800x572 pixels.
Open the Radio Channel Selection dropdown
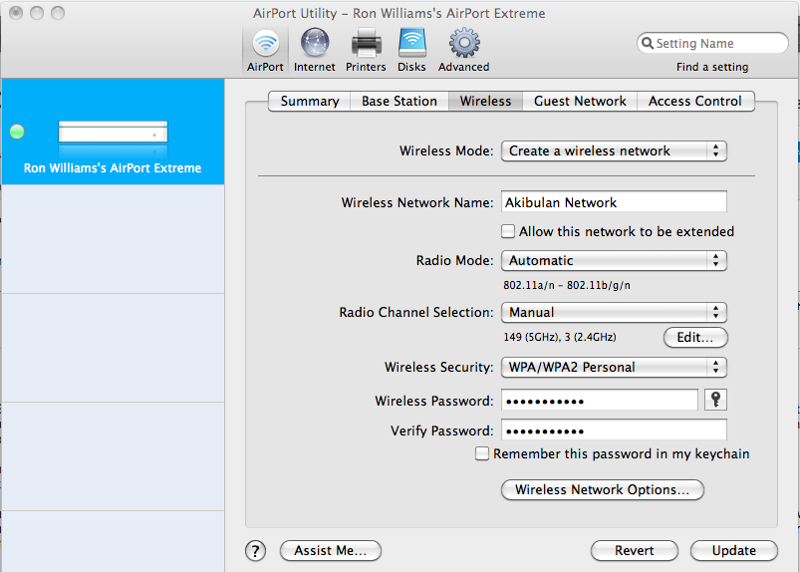coord(614,312)
